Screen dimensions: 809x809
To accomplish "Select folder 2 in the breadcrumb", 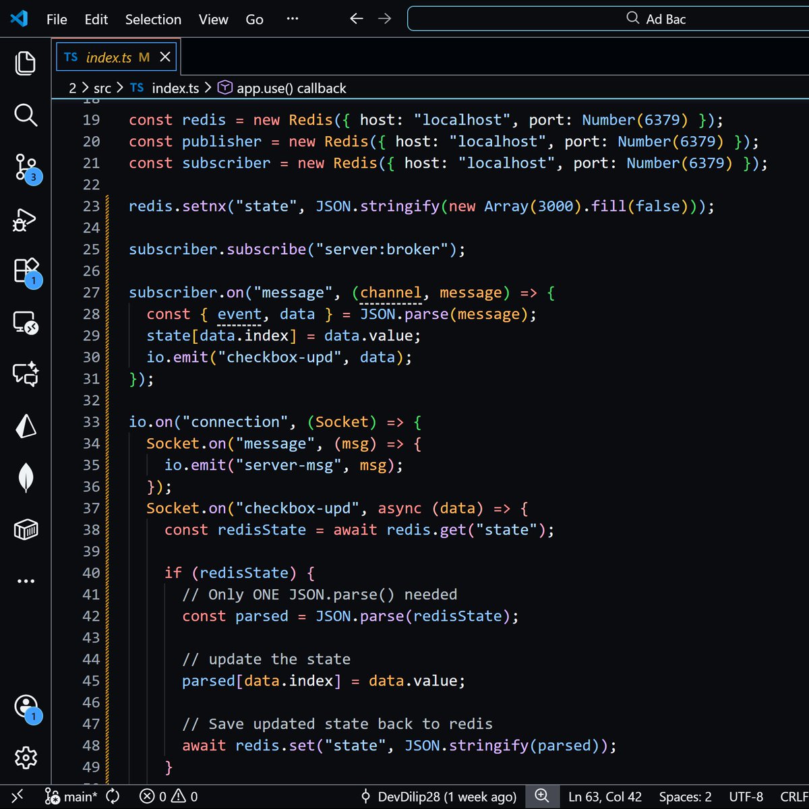I will (72, 88).
